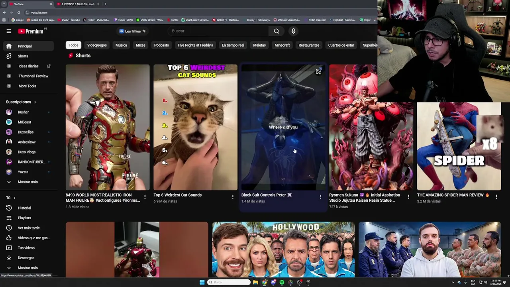
Task: Expand Mostrar más under Tú section
Action: (x=27, y=268)
